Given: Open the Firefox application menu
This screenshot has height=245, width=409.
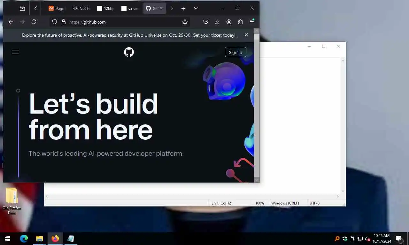Looking at the screenshot, I should pos(252,22).
